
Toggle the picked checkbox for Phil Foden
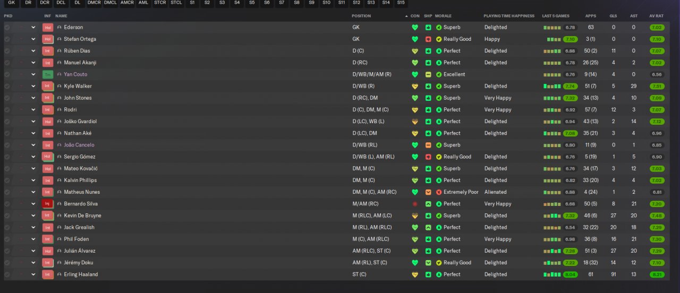pyautogui.click(x=7, y=239)
